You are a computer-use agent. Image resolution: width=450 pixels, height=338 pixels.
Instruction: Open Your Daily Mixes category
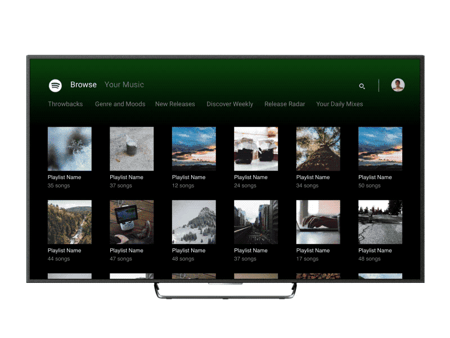point(340,104)
